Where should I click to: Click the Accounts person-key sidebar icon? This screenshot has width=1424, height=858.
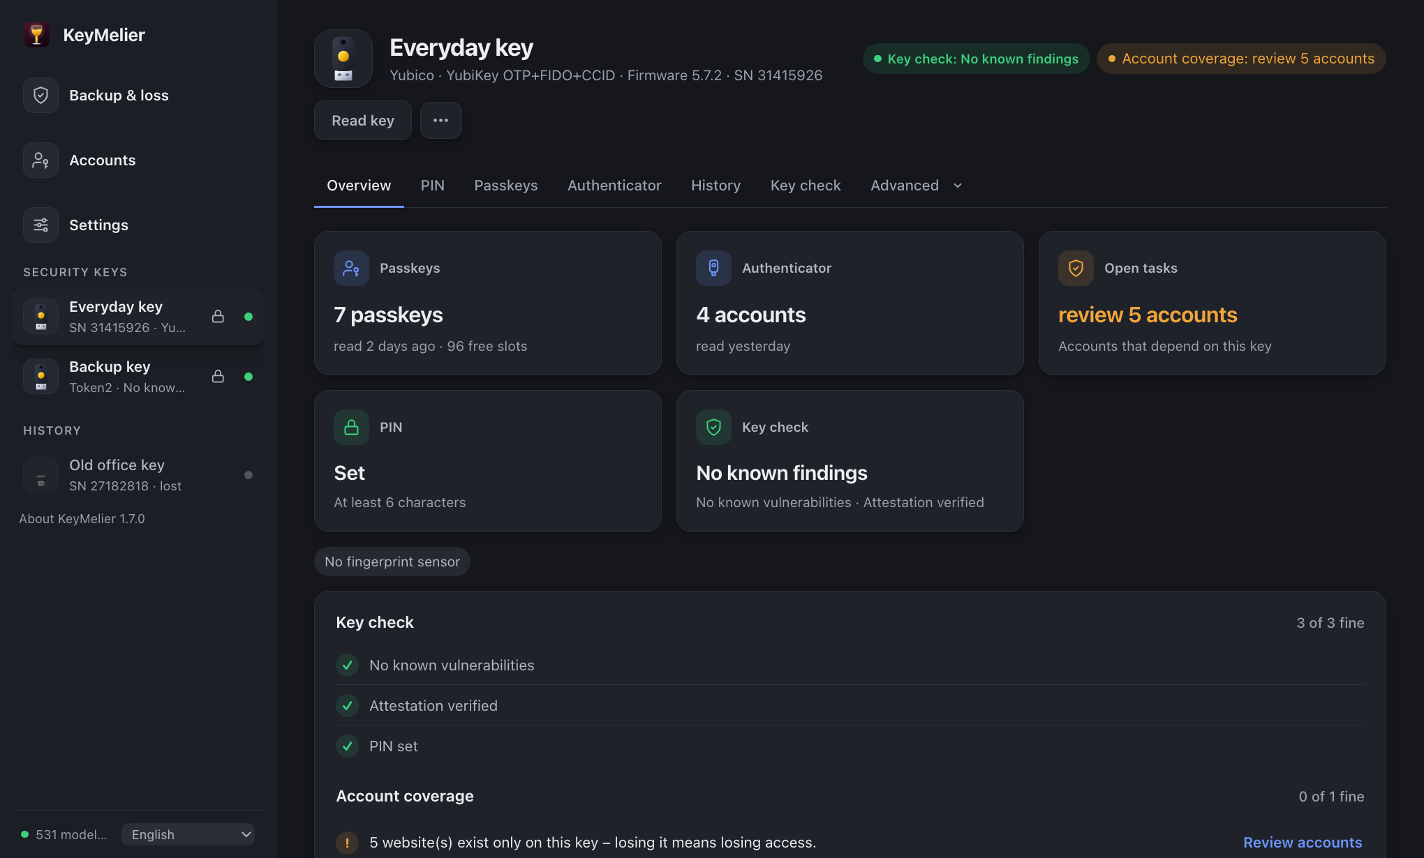[40, 160]
